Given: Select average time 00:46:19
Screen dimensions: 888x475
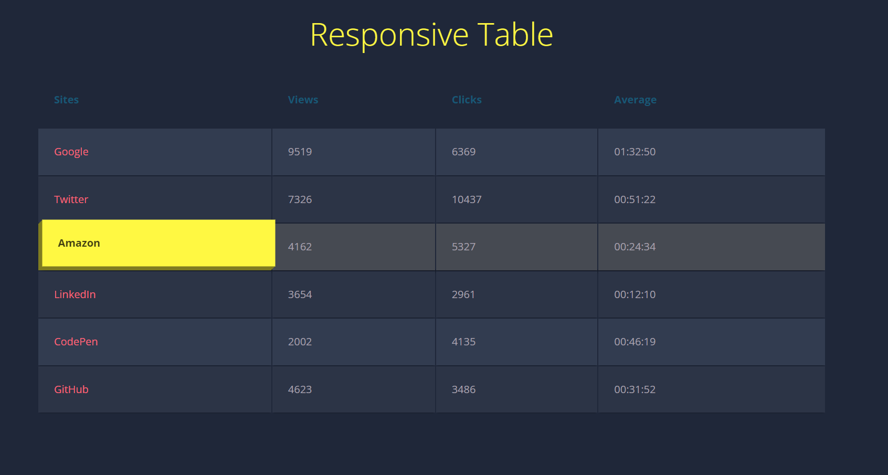Looking at the screenshot, I should pyautogui.click(x=635, y=342).
